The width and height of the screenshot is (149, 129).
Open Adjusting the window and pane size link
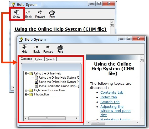(x=115, y=111)
